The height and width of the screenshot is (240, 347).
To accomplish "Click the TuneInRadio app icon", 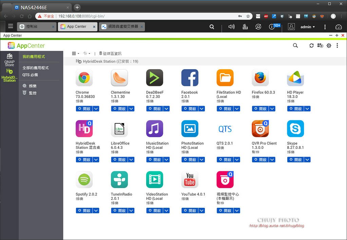I will [x=119, y=179].
